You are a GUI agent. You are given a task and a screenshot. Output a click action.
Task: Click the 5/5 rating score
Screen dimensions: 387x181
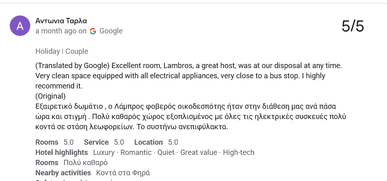click(352, 26)
